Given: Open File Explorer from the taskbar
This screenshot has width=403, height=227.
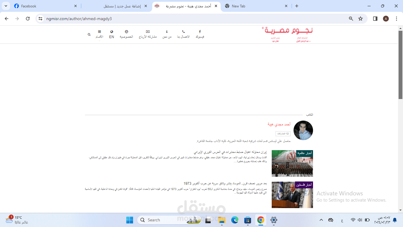Looking at the screenshot, I should [x=222, y=220].
